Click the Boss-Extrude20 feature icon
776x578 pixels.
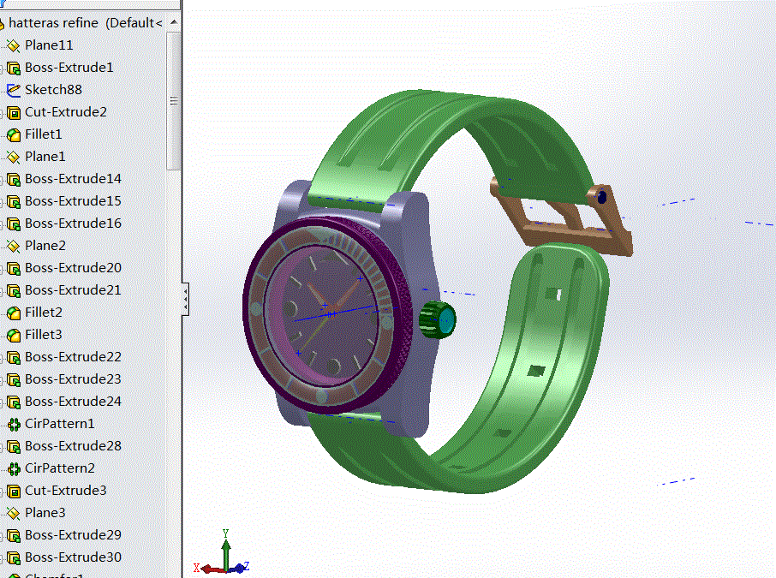pyautogui.click(x=14, y=268)
